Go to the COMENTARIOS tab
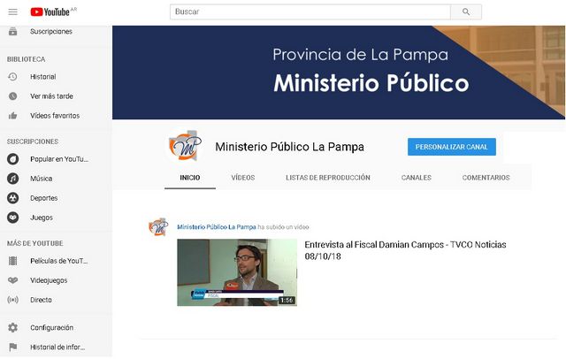Image resolution: width=566 pixels, height=359 pixels. pyautogui.click(x=486, y=178)
